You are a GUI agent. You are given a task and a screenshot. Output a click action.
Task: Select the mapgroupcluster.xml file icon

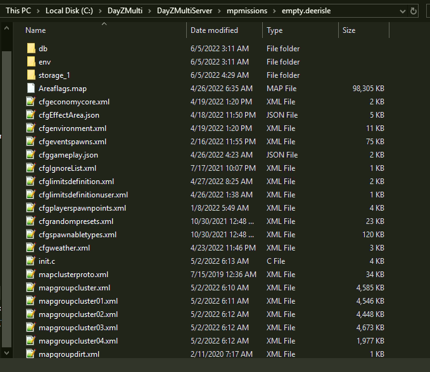click(31, 288)
